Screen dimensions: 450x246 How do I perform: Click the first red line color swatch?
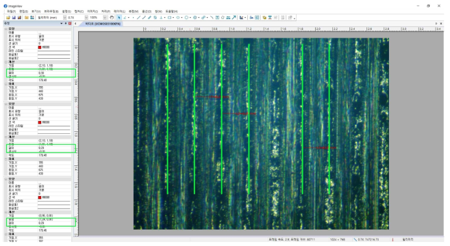[x=40, y=47]
